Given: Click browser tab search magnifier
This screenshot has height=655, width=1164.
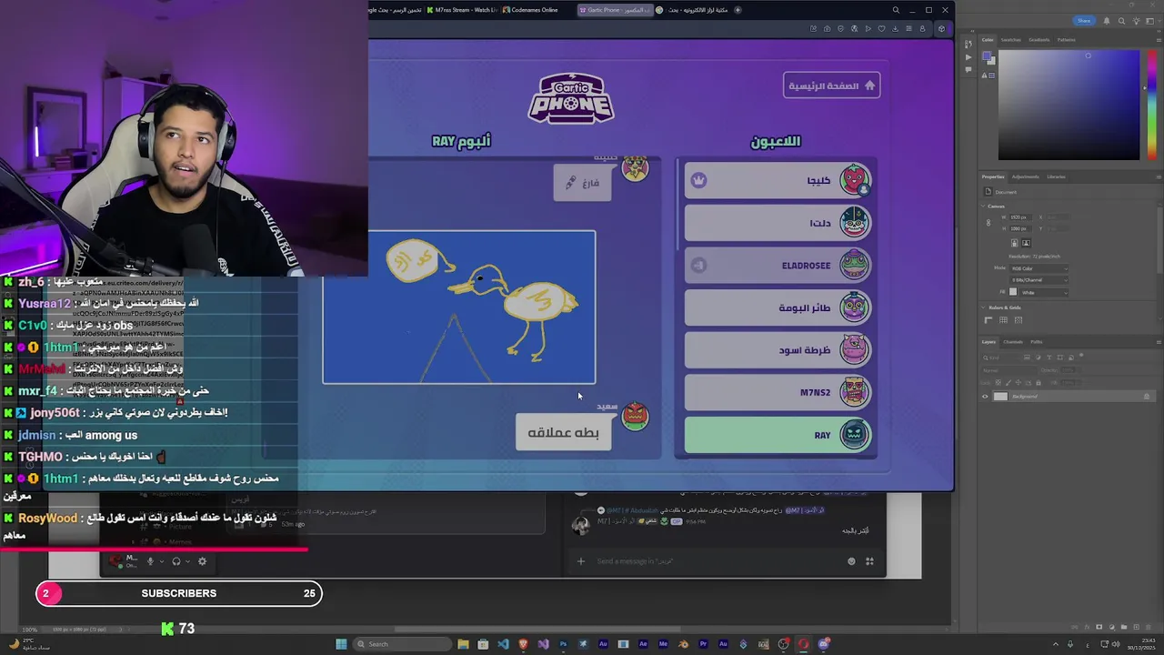Looking at the screenshot, I should 896,10.
